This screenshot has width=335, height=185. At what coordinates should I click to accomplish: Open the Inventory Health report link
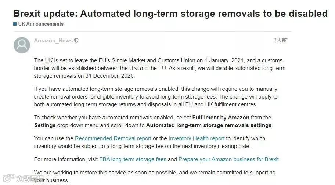tap(197, 138)
